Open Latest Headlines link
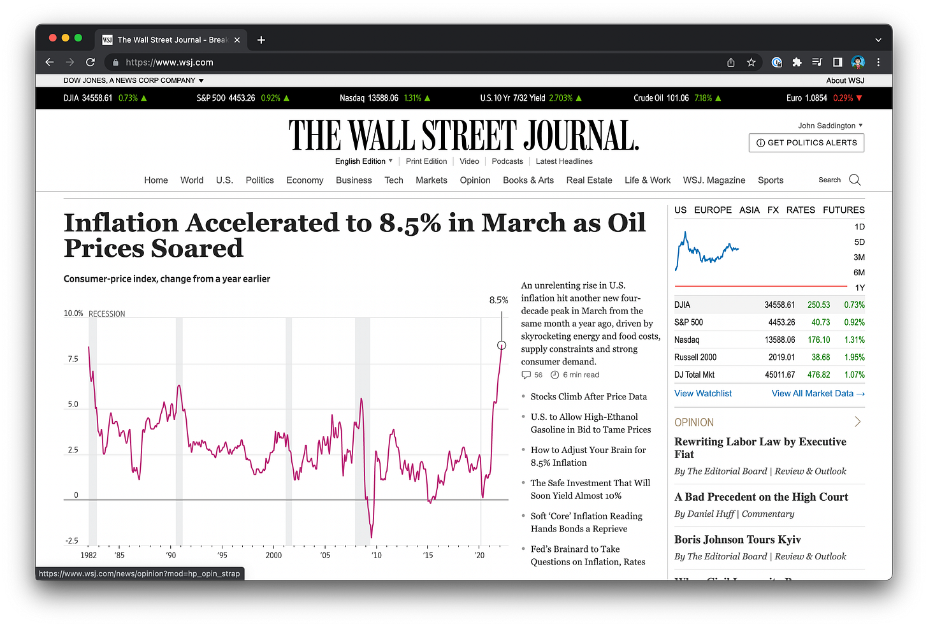The image size is (928, 627). 564,161
